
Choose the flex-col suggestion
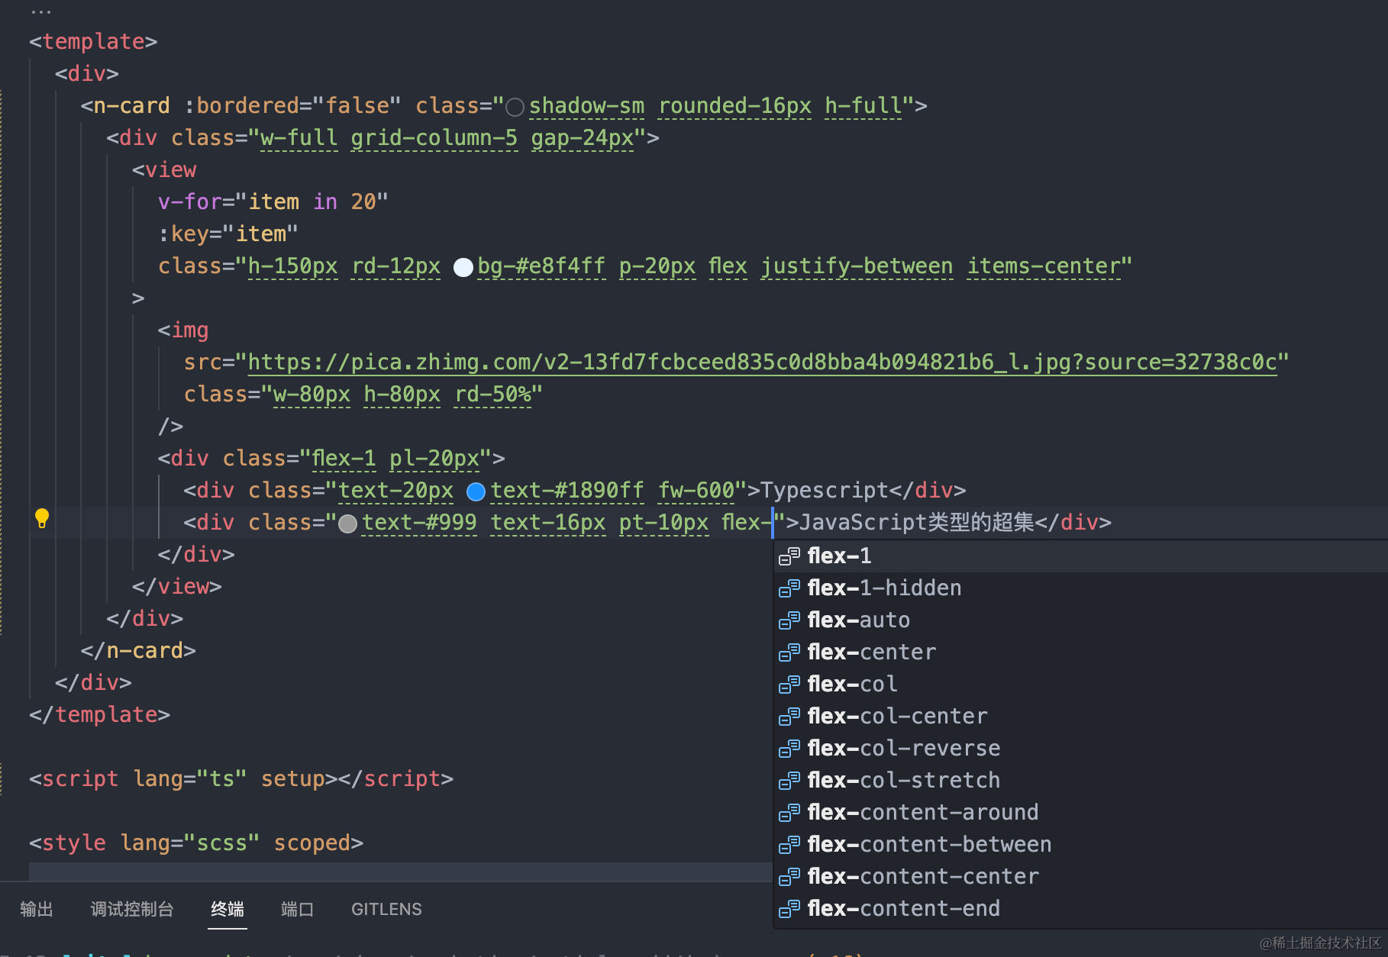[1080, 685]
